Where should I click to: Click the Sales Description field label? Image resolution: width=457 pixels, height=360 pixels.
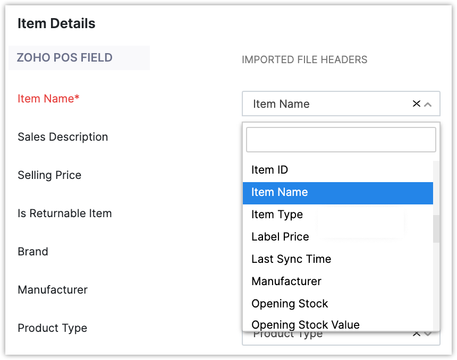(63, 137)
